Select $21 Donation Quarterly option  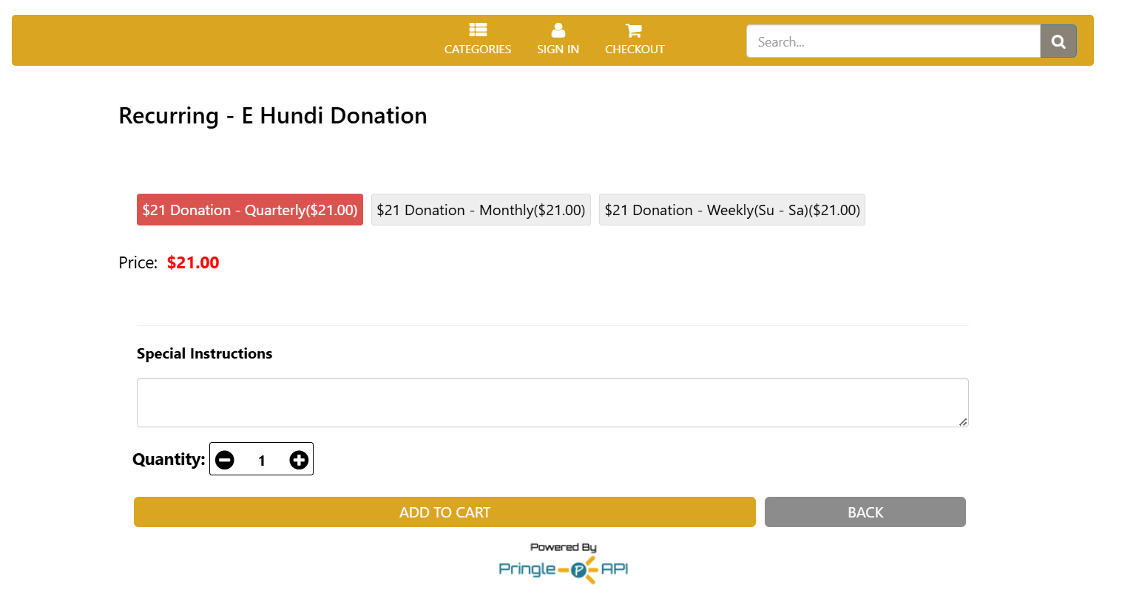(x=250, y=210)
